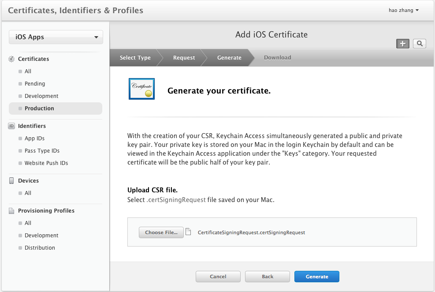Click the blue certificate image
Image resolution: width=435 pixels, height=292 pixels.
click(141, 89)
